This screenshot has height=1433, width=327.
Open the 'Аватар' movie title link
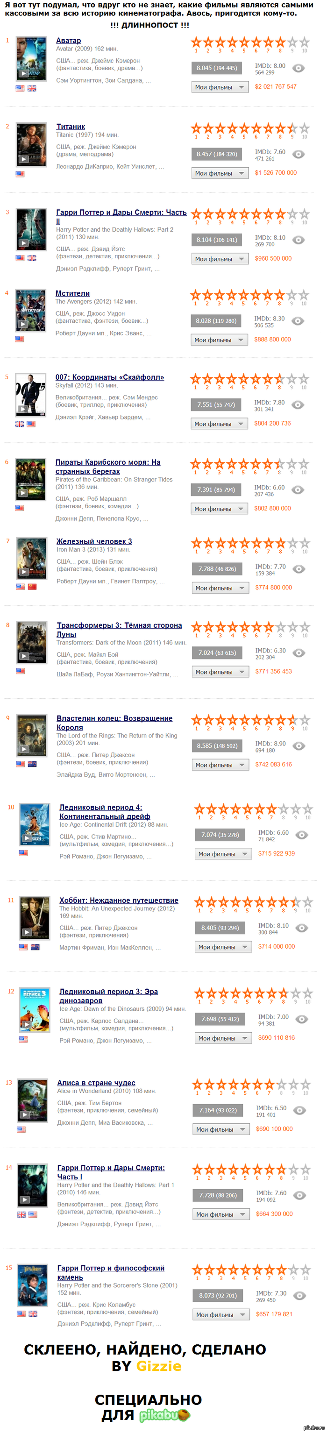pos(68,41)
